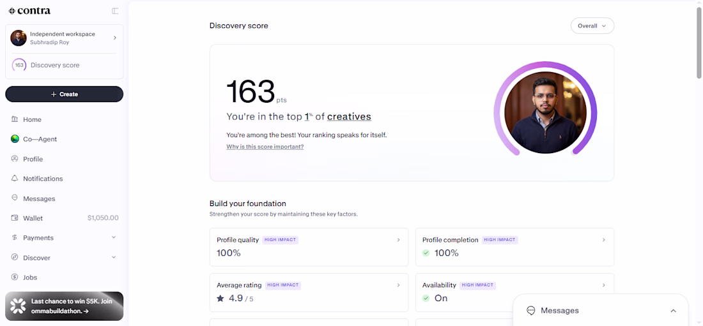Expand the Payments chevron
The width and height of the screenshot is (703, 326).
pyautogui.click(x=113, y=237)
